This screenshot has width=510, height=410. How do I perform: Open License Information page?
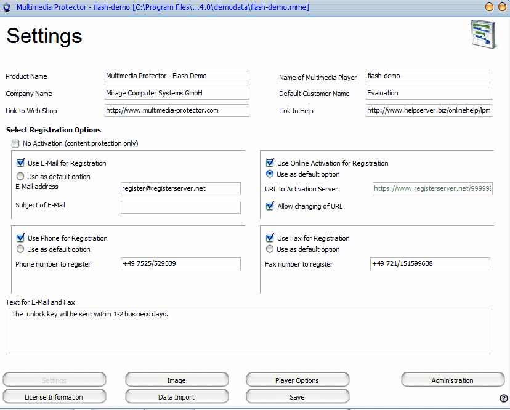(x=54, y=397)
